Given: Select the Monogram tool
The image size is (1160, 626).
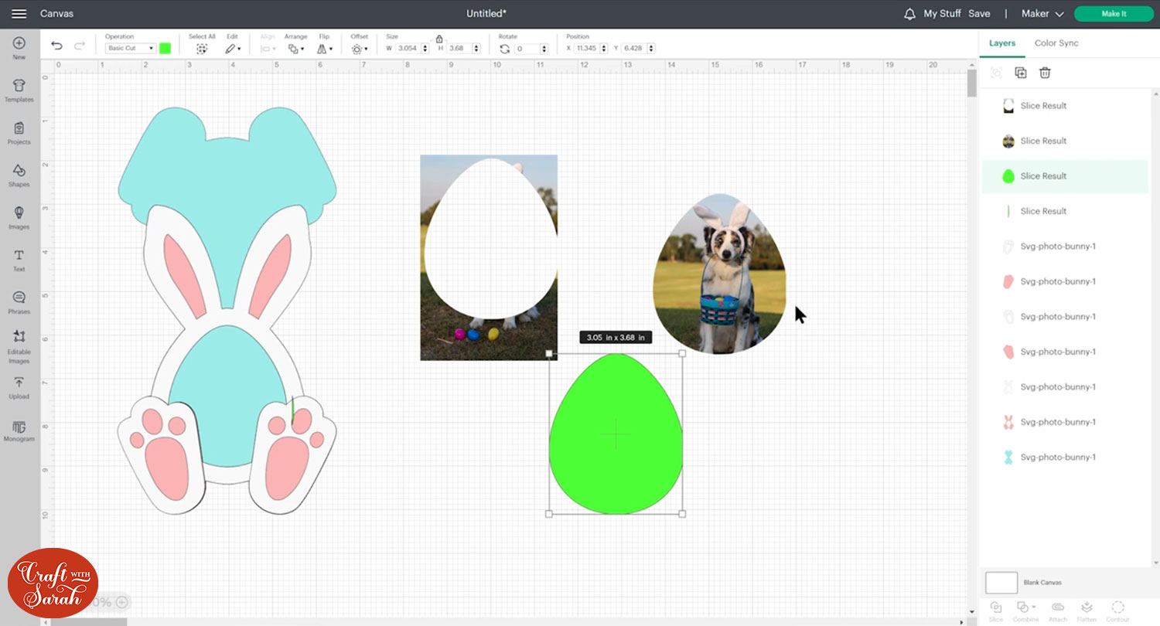Looking at the screenshot, I should coord(19,430).
